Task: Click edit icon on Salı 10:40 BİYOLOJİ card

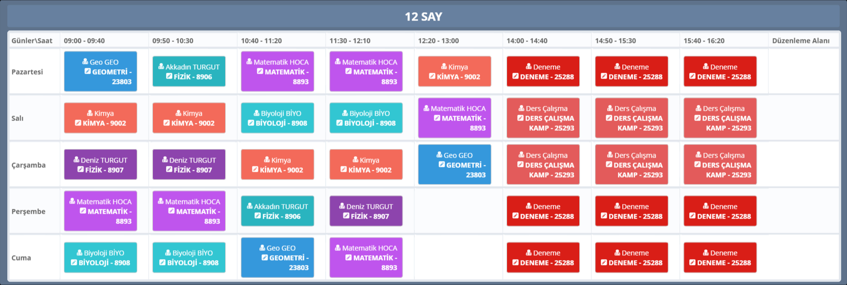Action: (x=251, y=123)
